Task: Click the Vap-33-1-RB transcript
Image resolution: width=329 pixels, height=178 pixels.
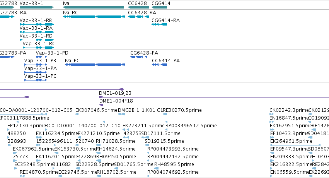Action: (37, 24)
